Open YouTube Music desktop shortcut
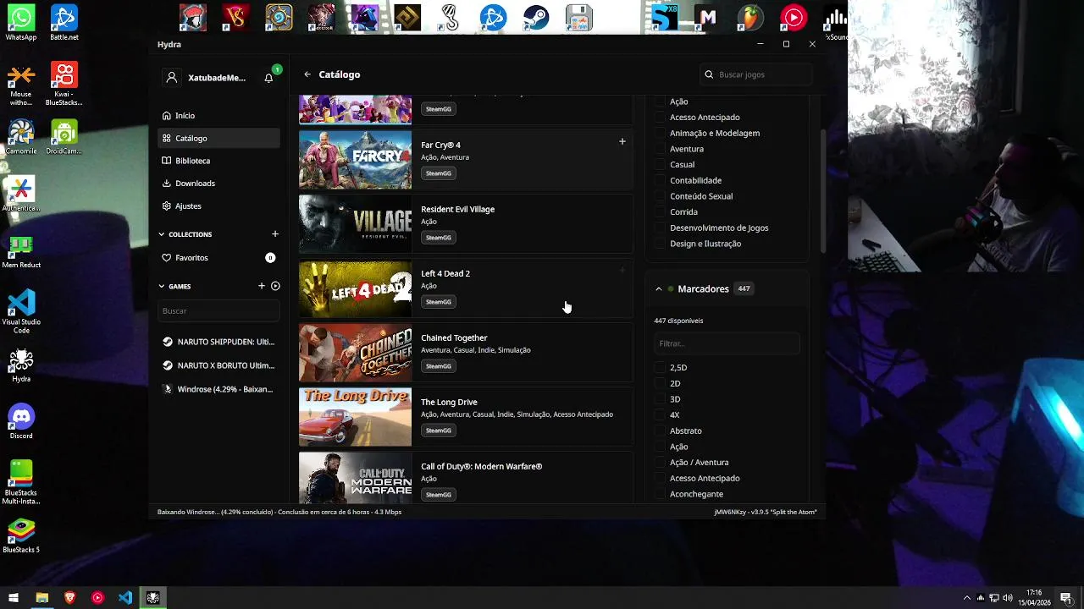 794,17
